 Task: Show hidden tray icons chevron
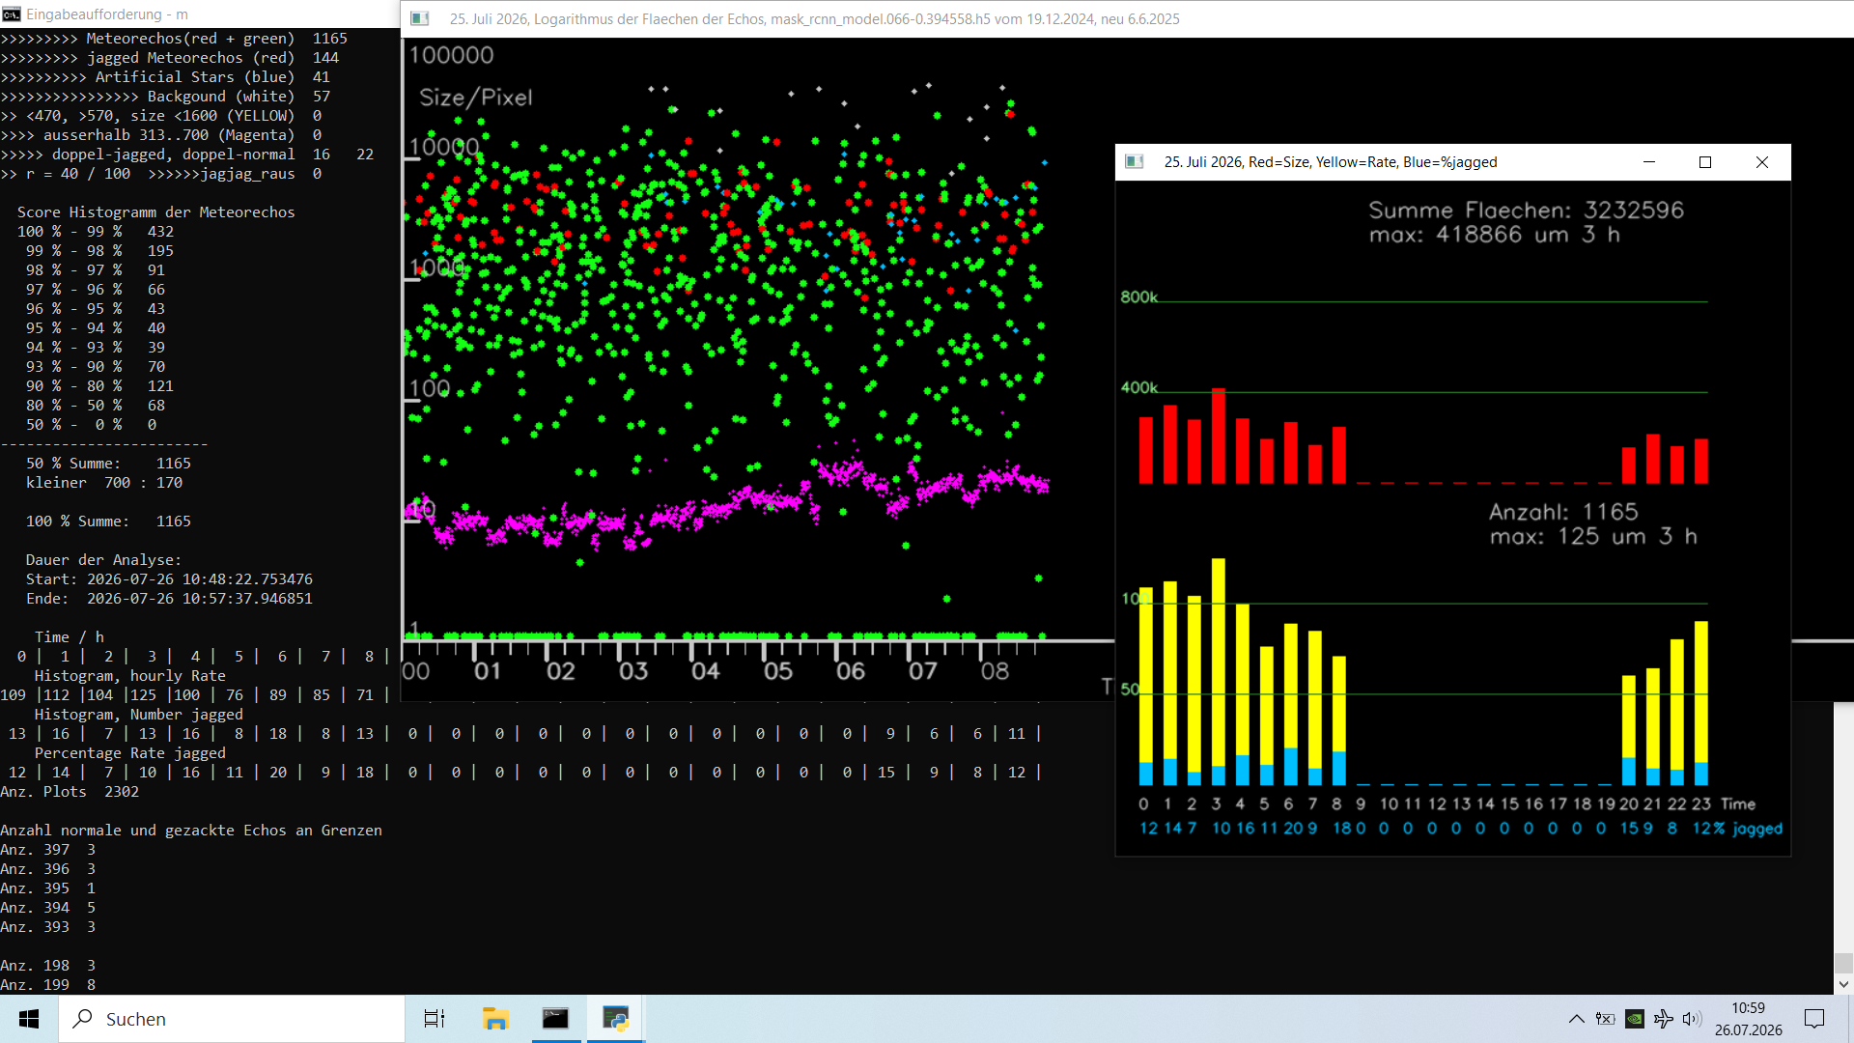(1576, 1019)
